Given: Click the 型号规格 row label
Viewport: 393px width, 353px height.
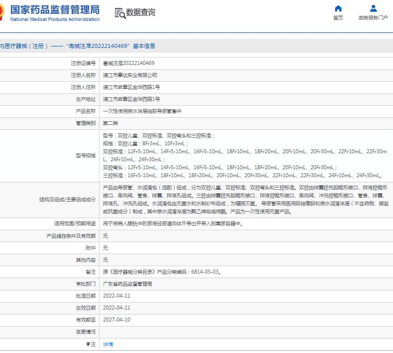Looking at the screenshot, I should tap(85, 156).
